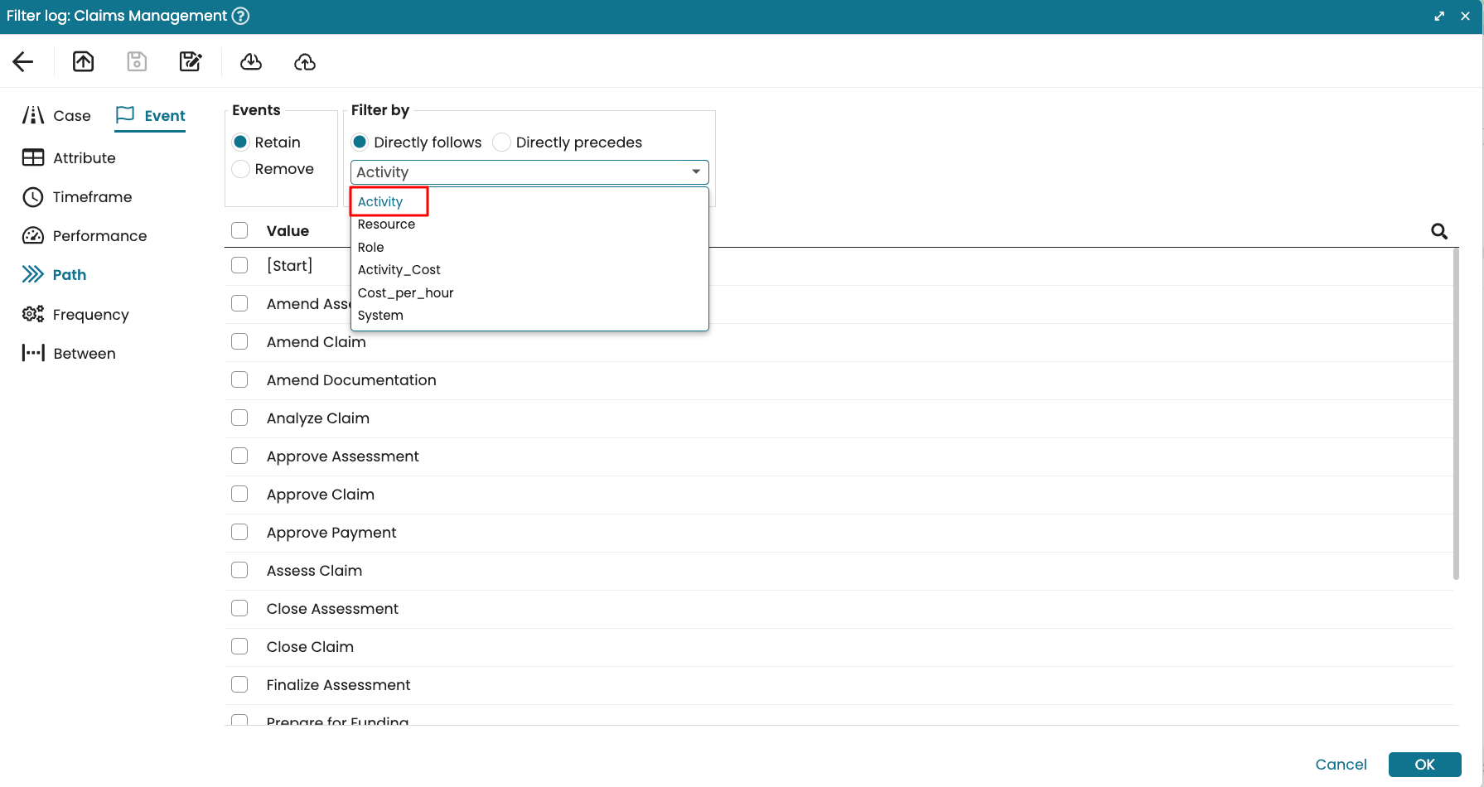
Task: Click the cloud upload icon
Action: [x=305, y=61]
